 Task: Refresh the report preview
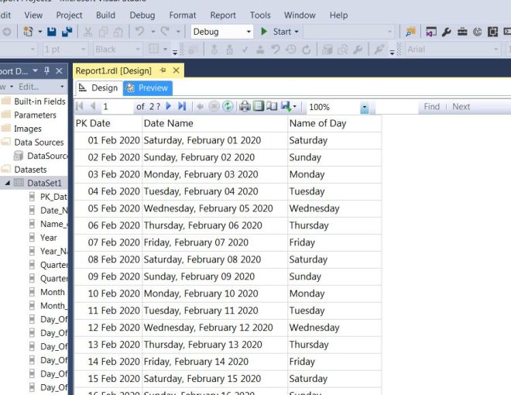click(x=228, y=107)
